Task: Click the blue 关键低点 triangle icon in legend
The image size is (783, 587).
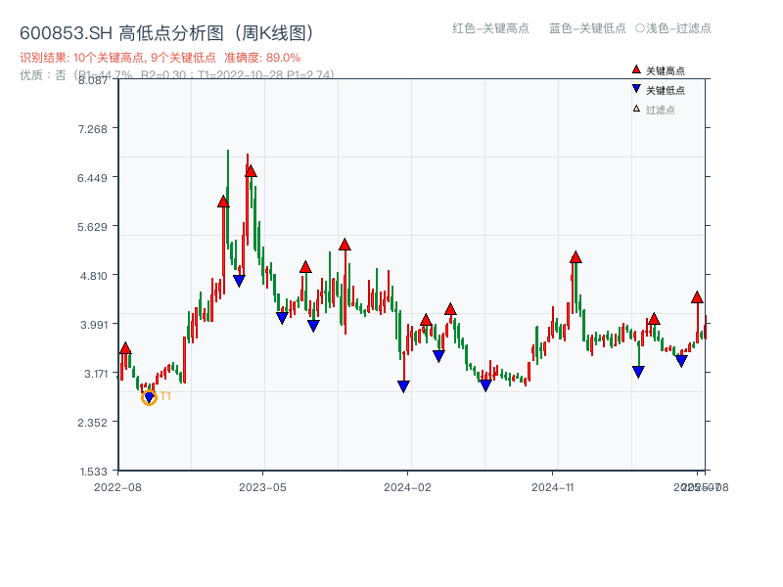Action: coord(634,86)
